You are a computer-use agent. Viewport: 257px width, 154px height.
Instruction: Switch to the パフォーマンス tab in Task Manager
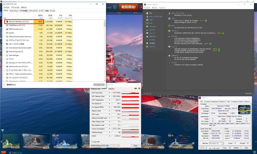[x=14, y=11]
